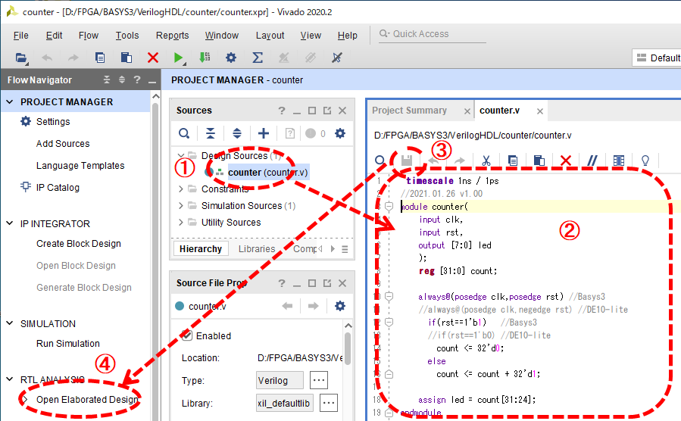Click the lightbulb icon in editor toolbar
Screen dimensions: 681x421
pyautogui.click(x=645, y=160)
